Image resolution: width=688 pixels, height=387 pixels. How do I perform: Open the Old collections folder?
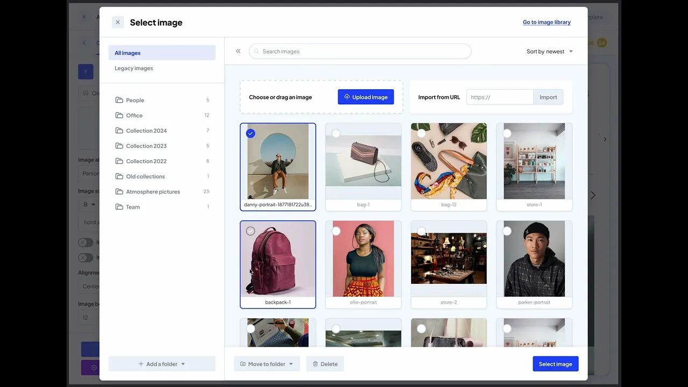(x=162, y=176)
